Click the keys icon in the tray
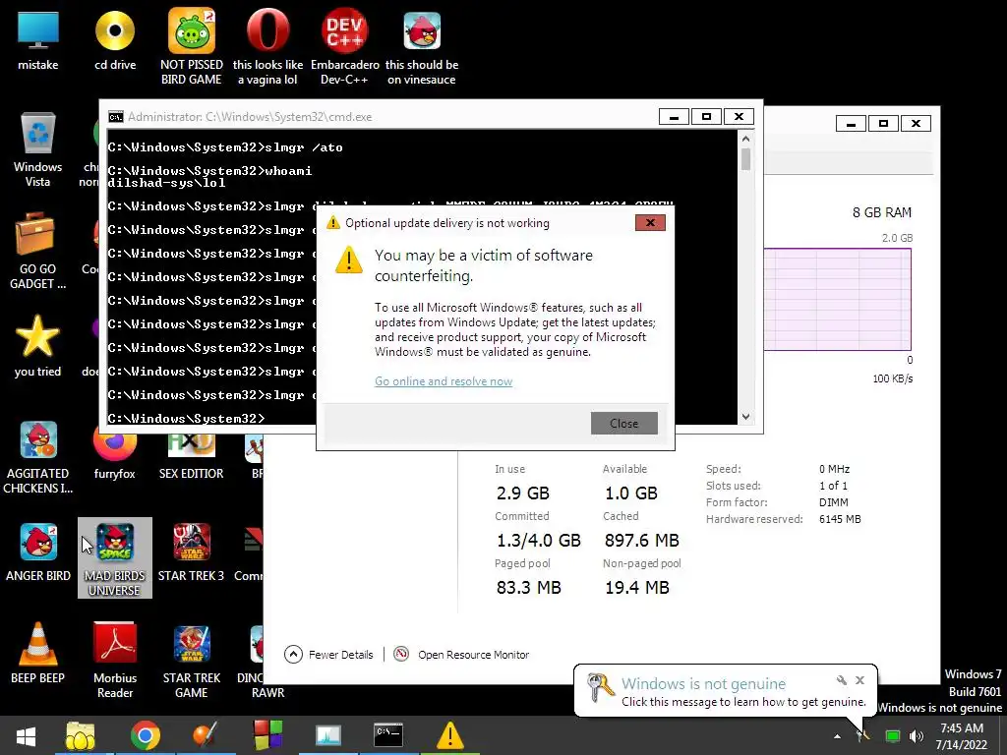This screenshot has width=1007, height=755. (863, 736)
